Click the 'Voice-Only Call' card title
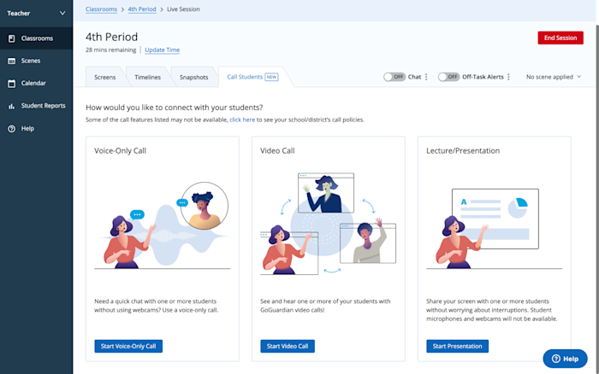 120,151
